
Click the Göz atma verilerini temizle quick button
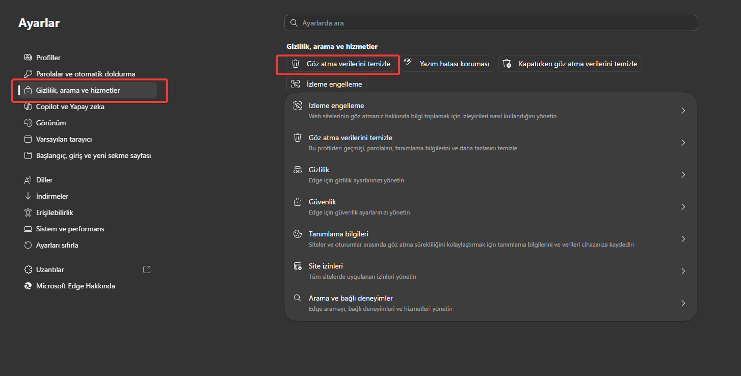point(341,64)
